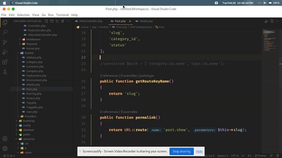Open the File menu
Image resolution: width=282 pixels, height=158 pixels.
click(x=4, y=15)
